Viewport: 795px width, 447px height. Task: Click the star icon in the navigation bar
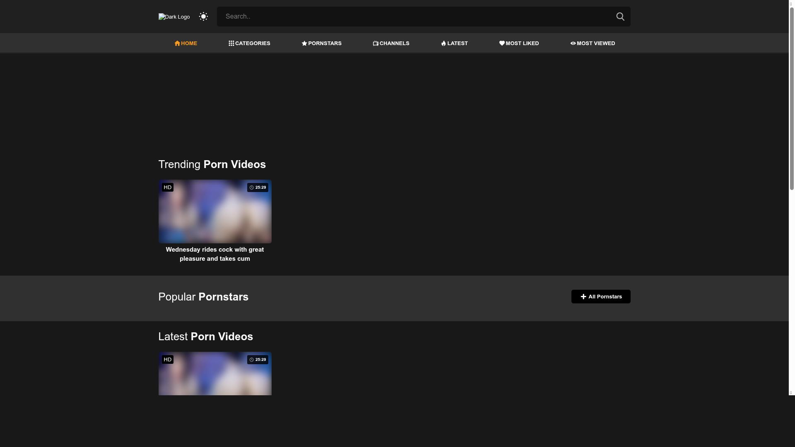click(x=304, y=43)
